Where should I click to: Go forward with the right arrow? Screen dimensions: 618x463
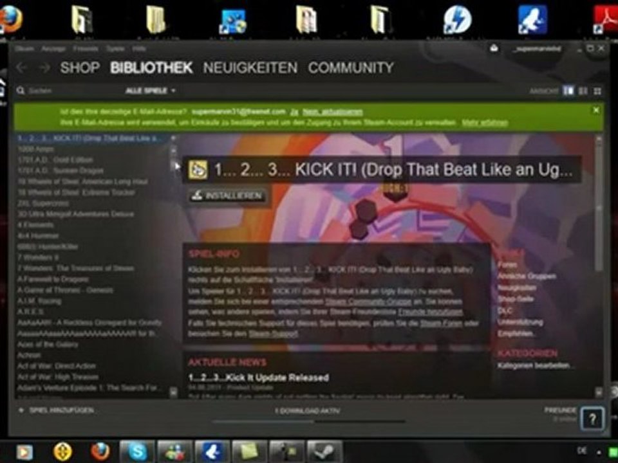[x=45, y=68]
